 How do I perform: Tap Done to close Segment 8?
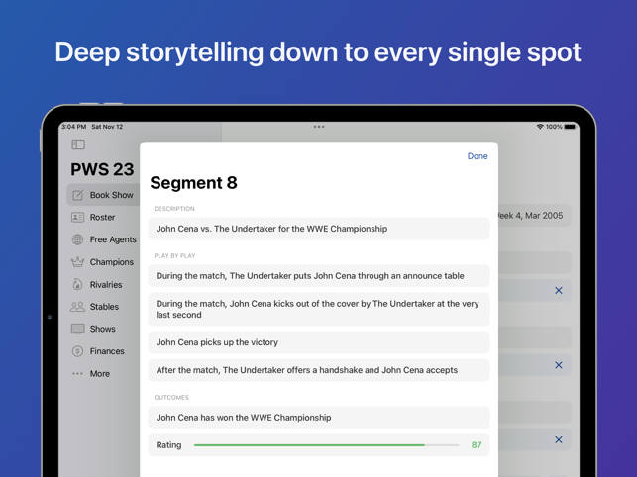coord(478,156)
